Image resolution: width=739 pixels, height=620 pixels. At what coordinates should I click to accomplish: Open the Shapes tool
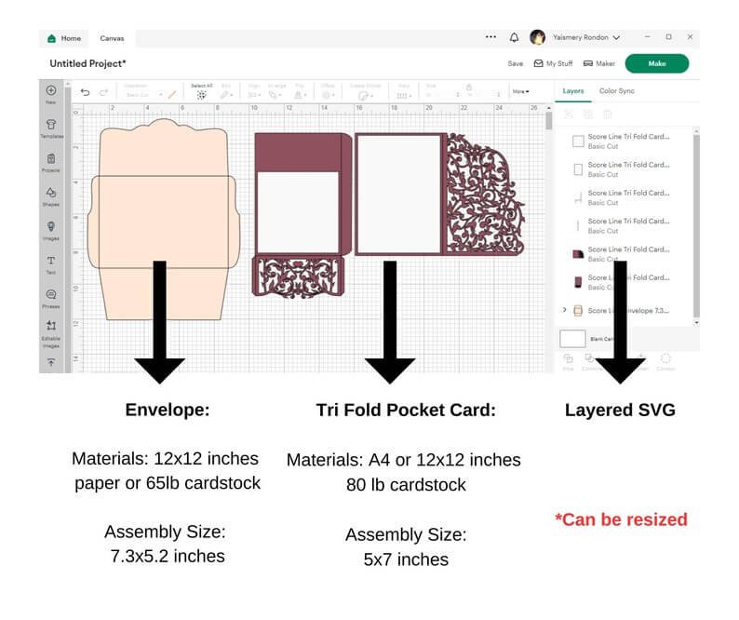tap(51, 196)
